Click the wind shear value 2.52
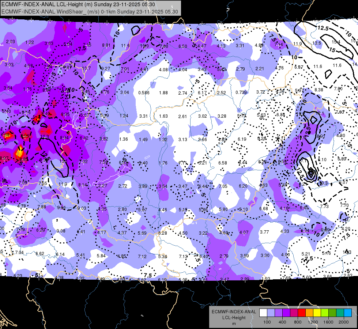 (222, 93)
